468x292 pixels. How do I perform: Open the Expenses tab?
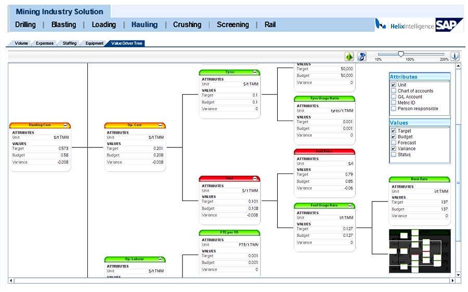[45, 43]
